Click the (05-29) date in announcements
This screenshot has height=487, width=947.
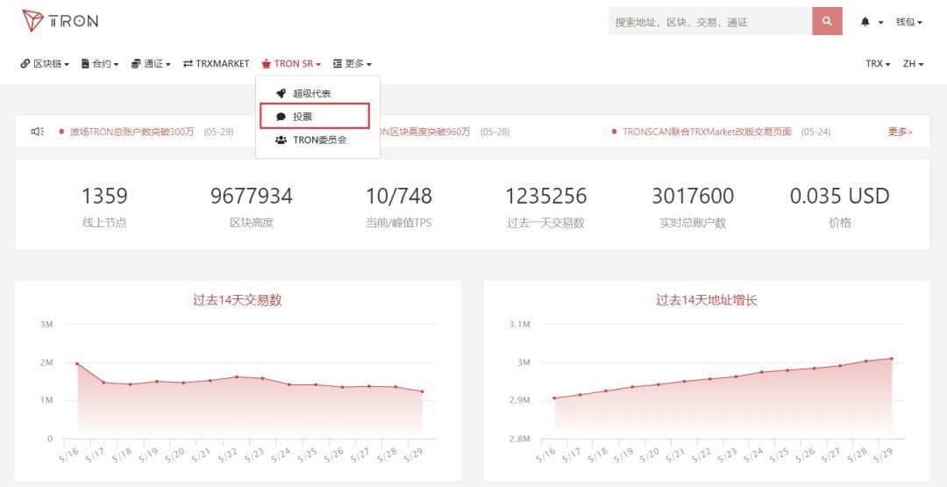tap(218, 132)
